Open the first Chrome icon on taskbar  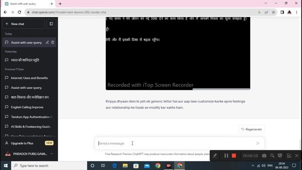(x=158, y=166)
